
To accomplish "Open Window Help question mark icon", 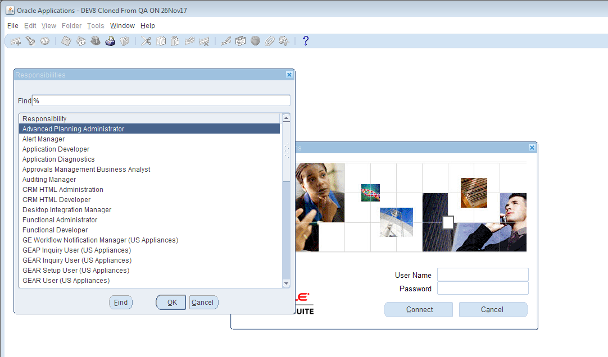I will click(306, 41).
